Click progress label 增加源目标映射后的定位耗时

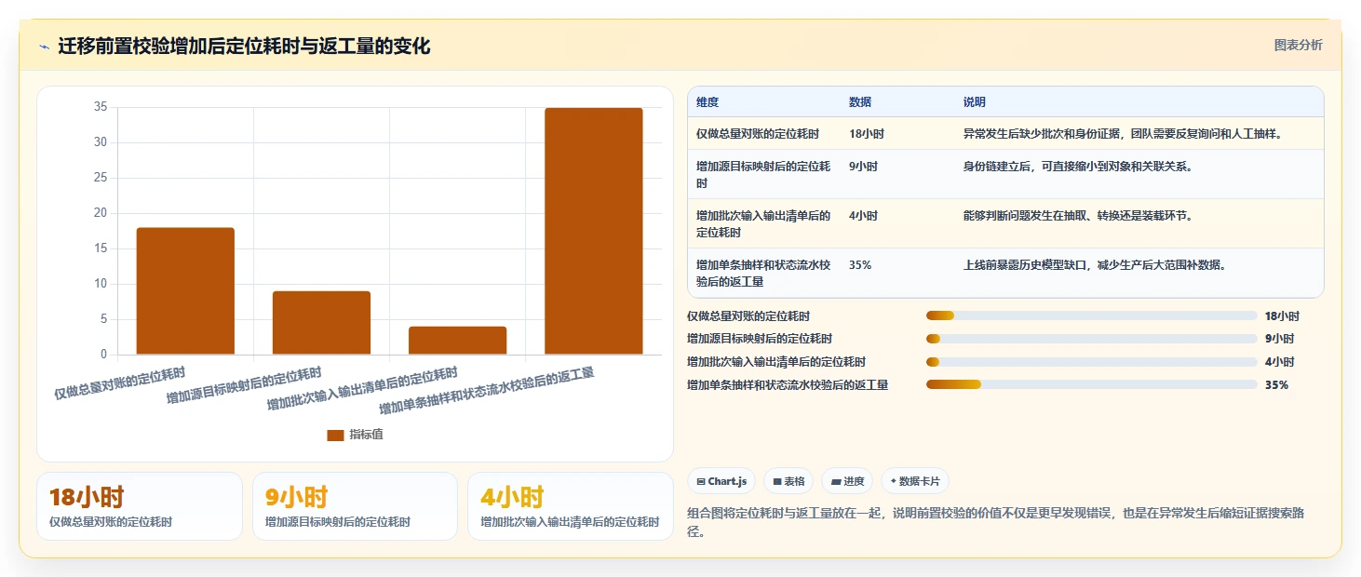(760, 339)
